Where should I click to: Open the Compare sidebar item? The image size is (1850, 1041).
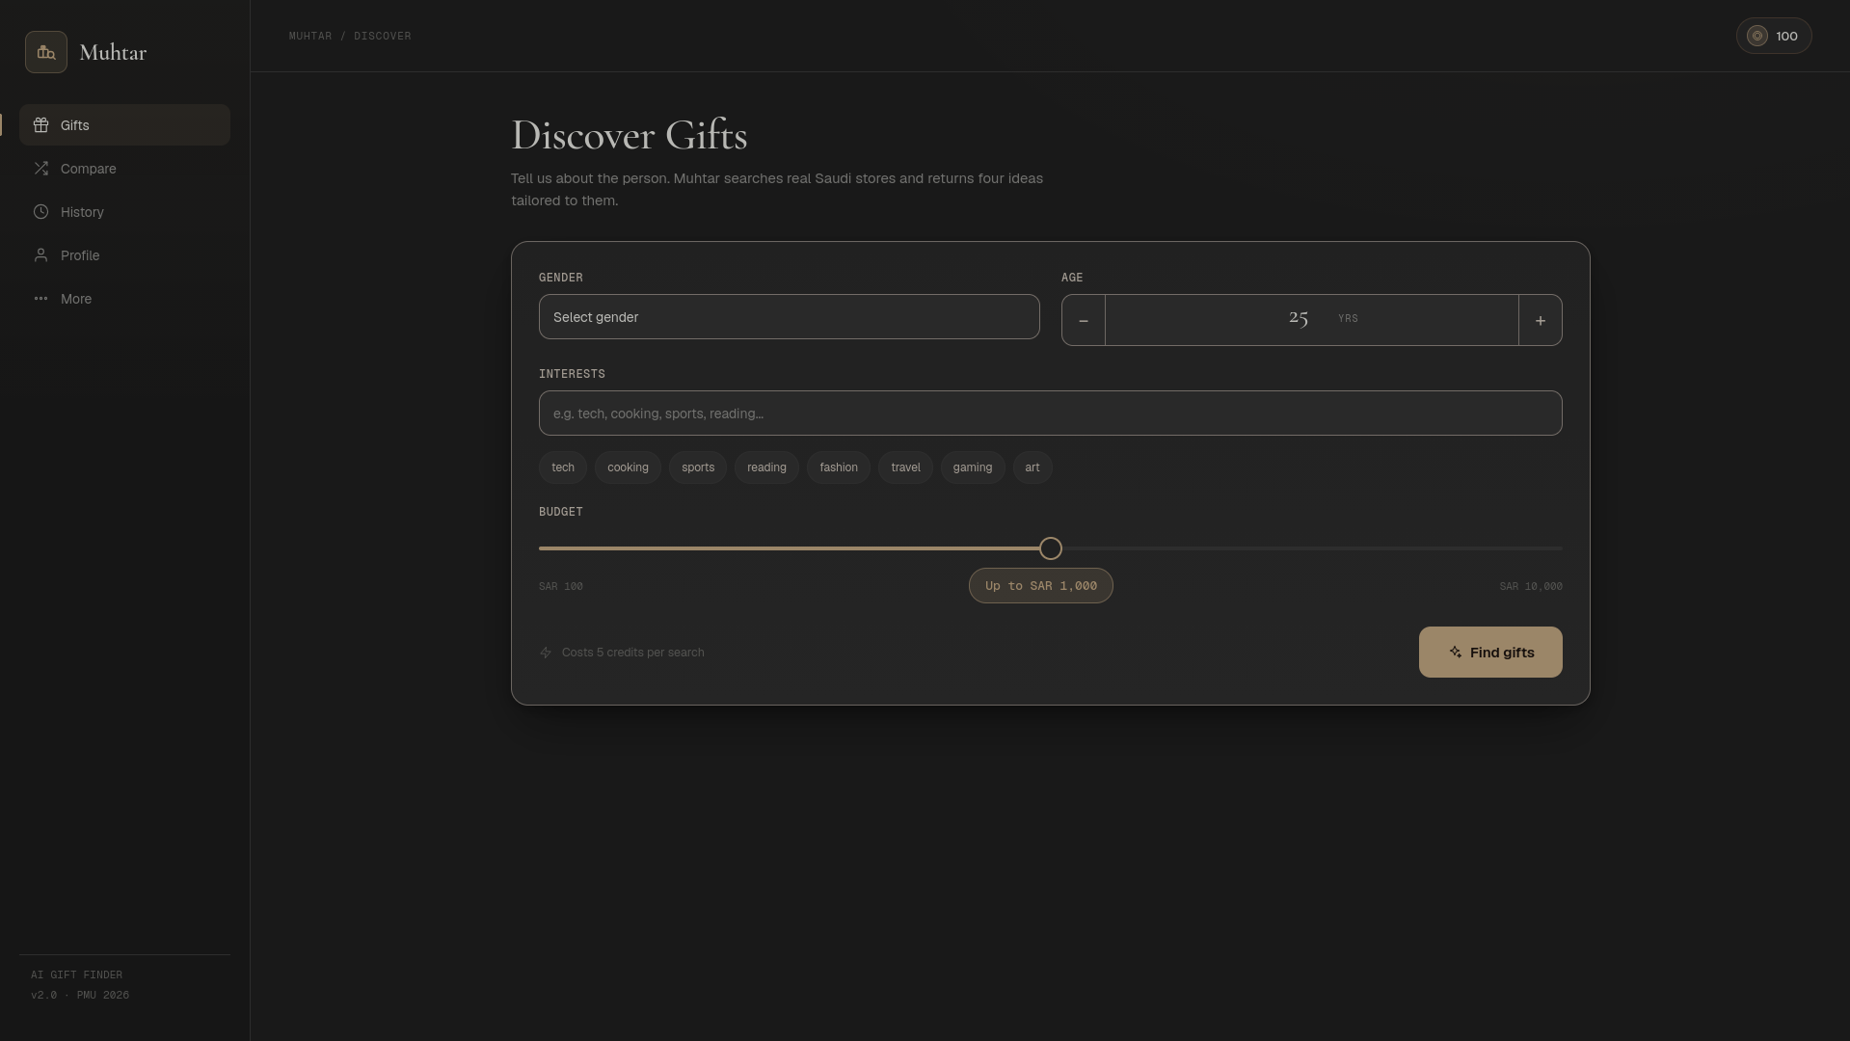coord(124,169)
